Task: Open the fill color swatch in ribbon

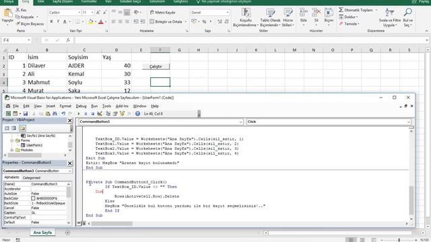Action: tap(90, 22)
